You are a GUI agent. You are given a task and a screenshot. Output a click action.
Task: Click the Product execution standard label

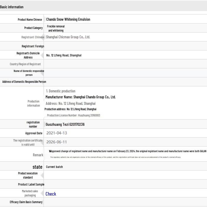pyautogui.click(x=28, y=175)
